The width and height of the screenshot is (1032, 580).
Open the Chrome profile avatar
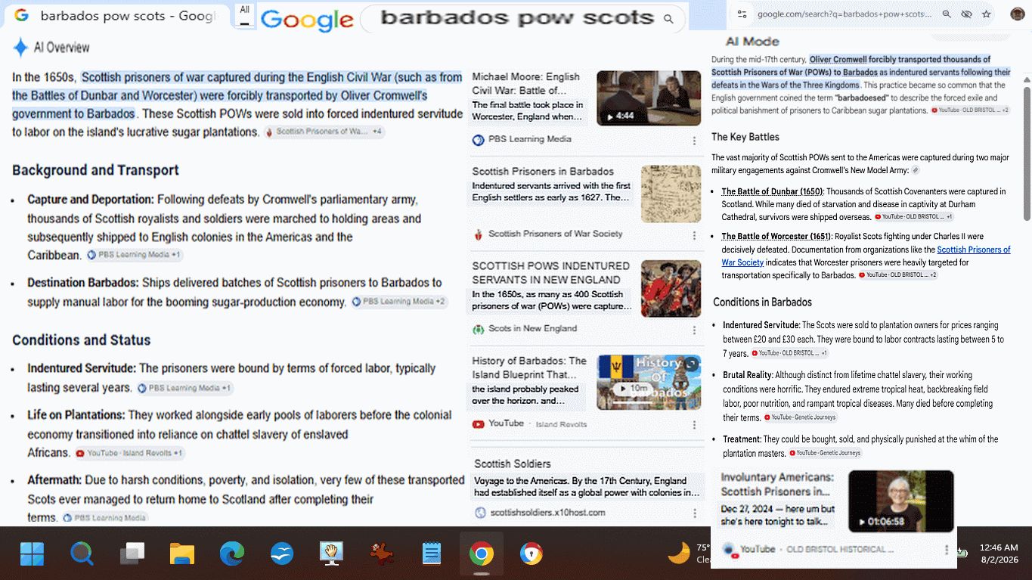pyautogui.click(x=1018, y=14)
